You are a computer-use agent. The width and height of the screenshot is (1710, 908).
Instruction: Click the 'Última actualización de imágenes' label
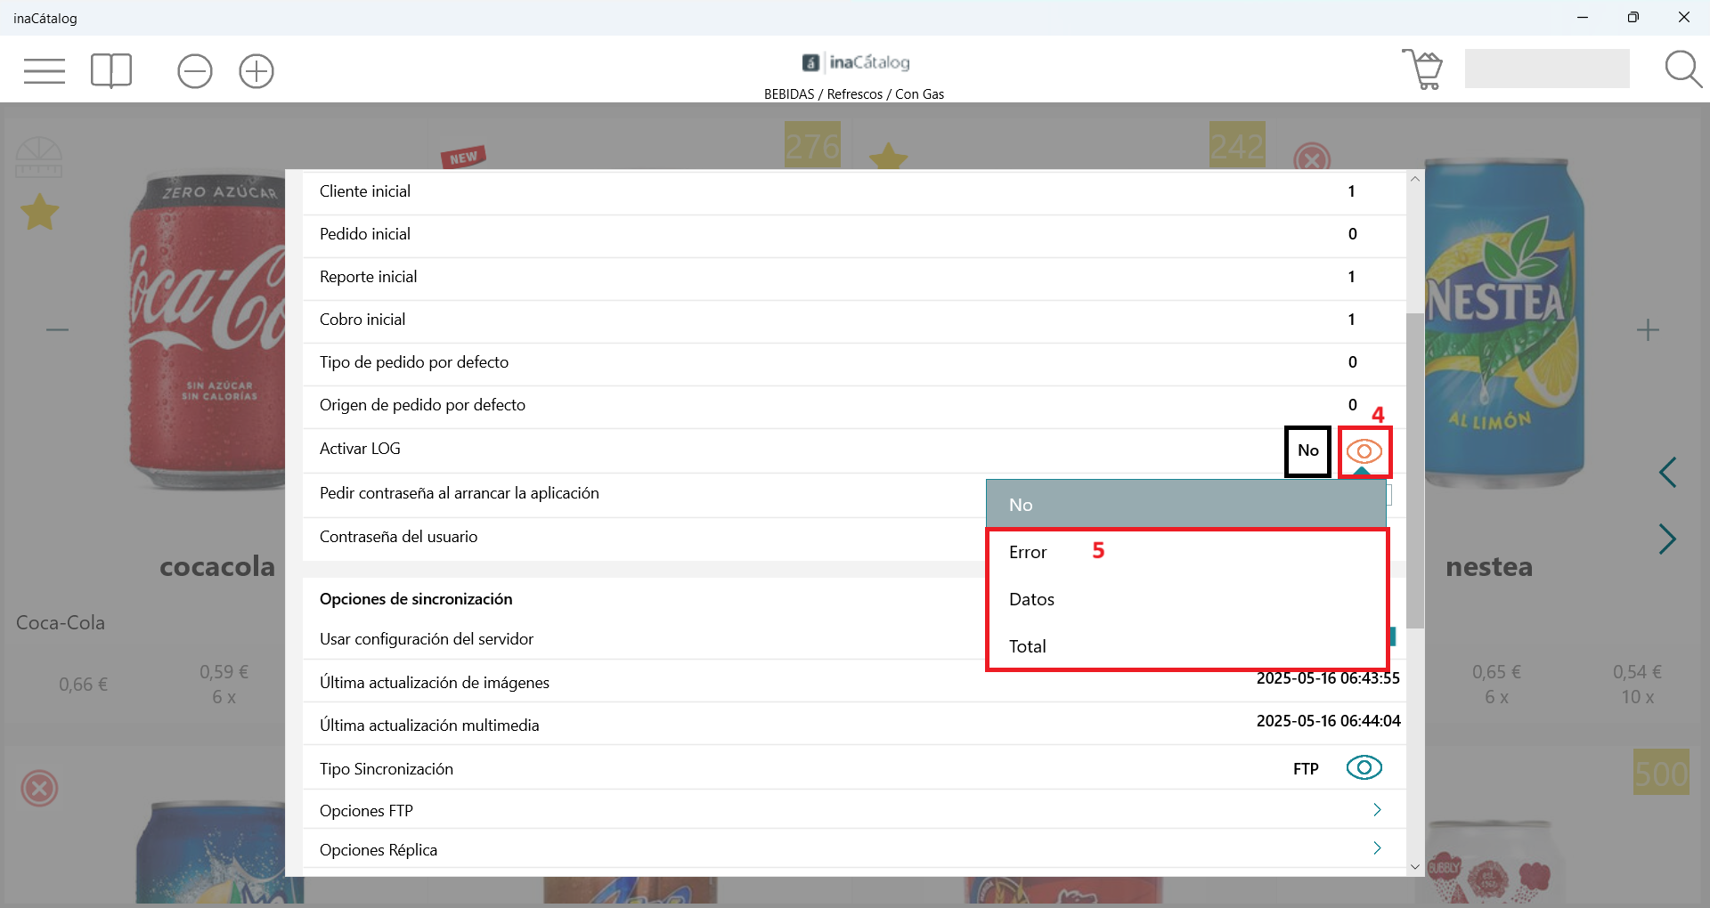click(x=435, y=683)
